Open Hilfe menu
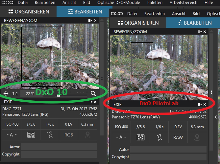Viewport: 220px width, 164px height. point(208,3)
